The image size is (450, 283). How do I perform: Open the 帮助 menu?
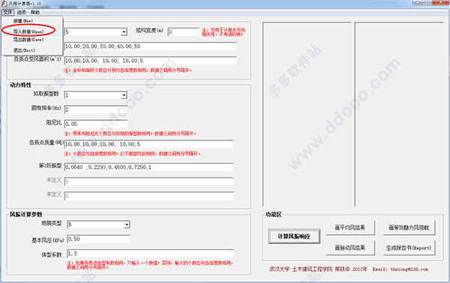coord(35,12)
